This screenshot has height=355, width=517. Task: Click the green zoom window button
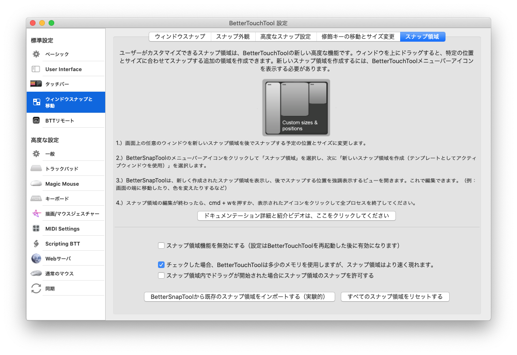click(x=51, y=23)
